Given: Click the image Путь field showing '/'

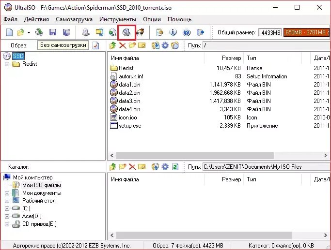Looking at the screenshot, I should pos(267,45).
